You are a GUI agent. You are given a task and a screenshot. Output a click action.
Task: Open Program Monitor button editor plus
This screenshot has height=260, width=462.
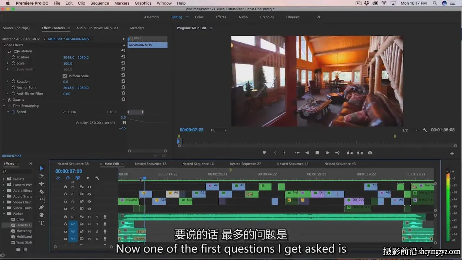point(452,153)
